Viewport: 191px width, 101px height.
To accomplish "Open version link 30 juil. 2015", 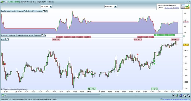I will pos(172,8).
